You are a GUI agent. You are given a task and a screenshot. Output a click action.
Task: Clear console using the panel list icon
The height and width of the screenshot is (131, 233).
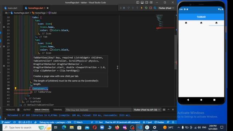(164, 110)
